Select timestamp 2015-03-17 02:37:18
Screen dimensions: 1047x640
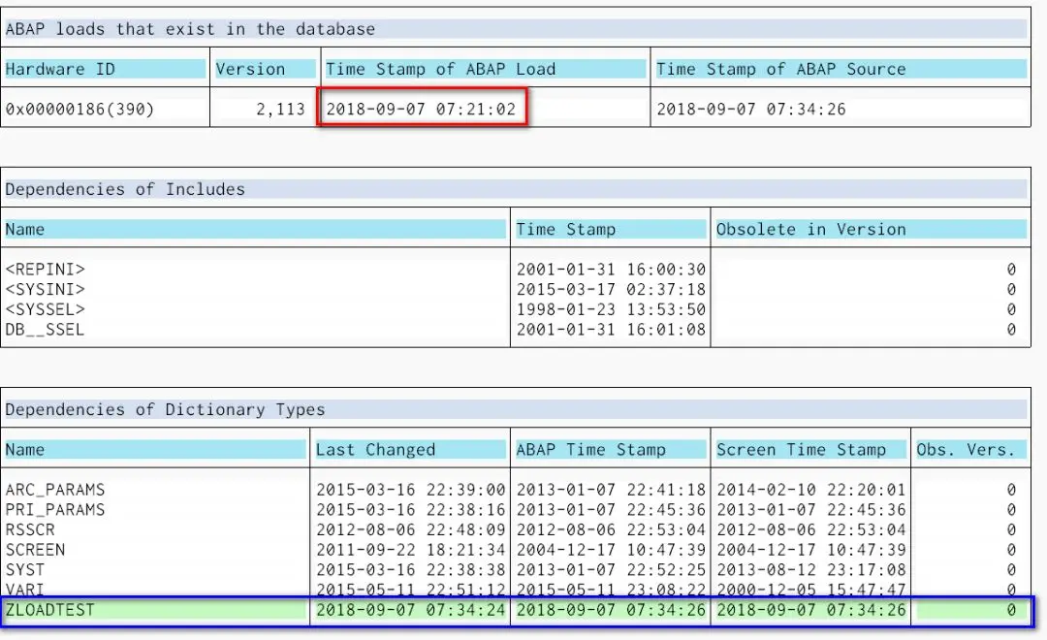611,290
